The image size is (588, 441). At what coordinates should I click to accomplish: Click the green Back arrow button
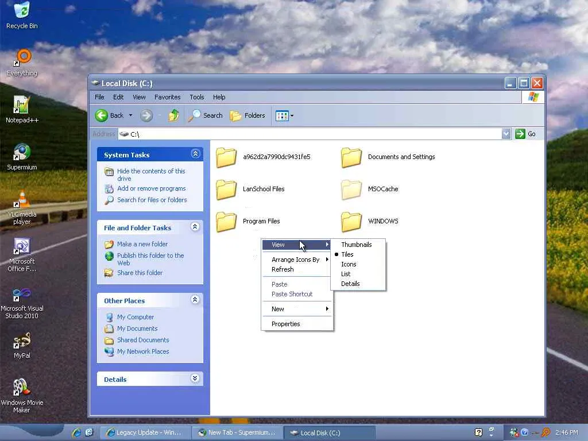point(101,115)
